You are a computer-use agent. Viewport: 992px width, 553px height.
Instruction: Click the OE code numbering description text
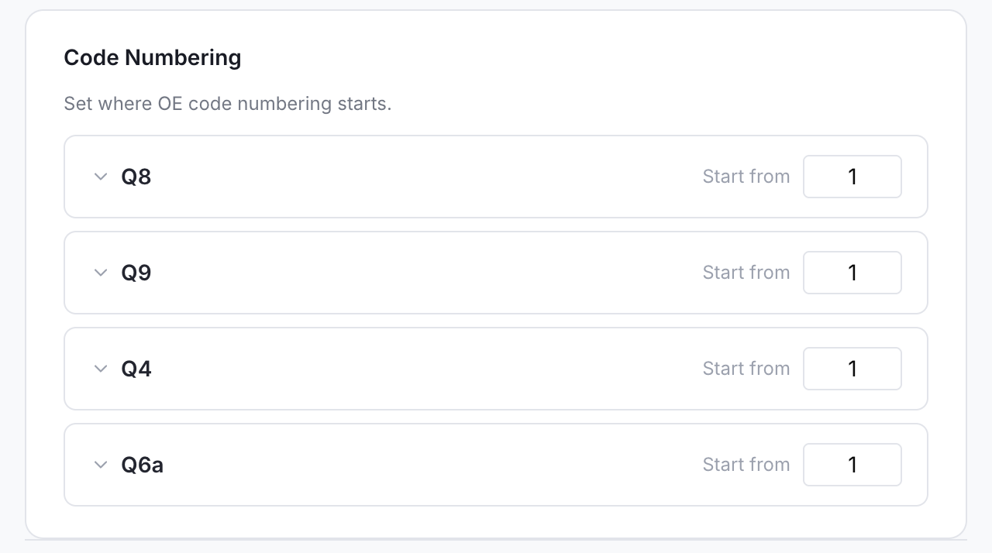[227, 104]
